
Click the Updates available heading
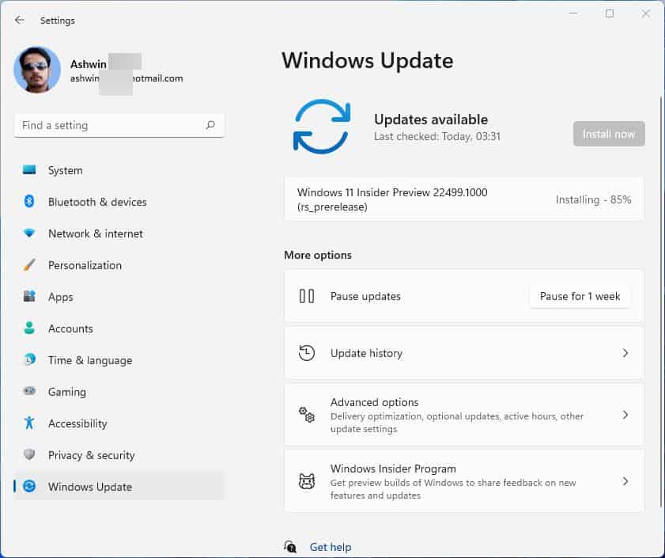[431, 120]
